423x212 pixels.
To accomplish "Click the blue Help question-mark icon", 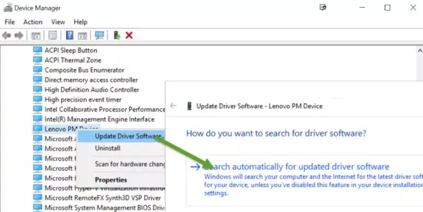I will (x=70, y=36).
